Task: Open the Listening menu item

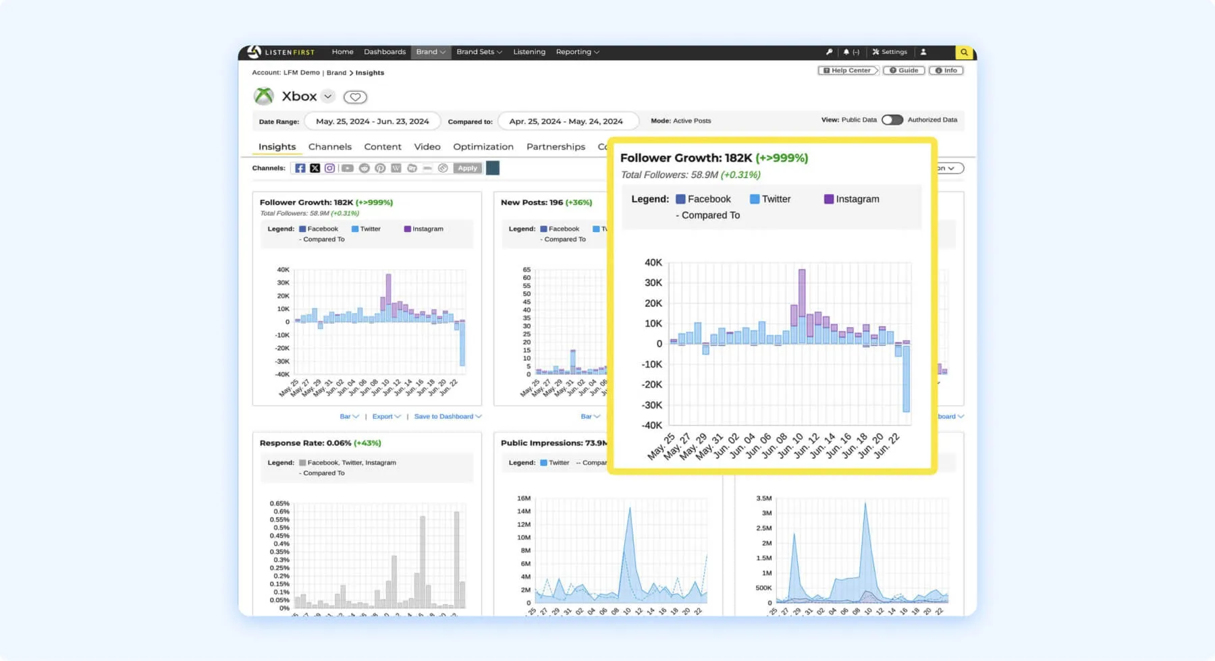Action: [529, 52]
